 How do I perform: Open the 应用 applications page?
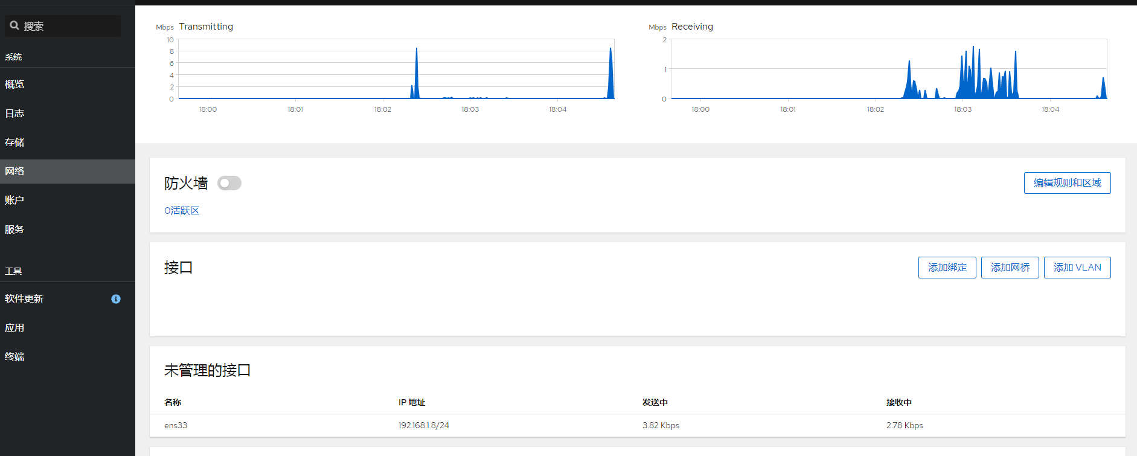click(68, 328)
